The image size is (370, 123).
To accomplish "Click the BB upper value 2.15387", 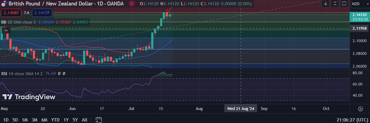I will (x=64, y=22).
